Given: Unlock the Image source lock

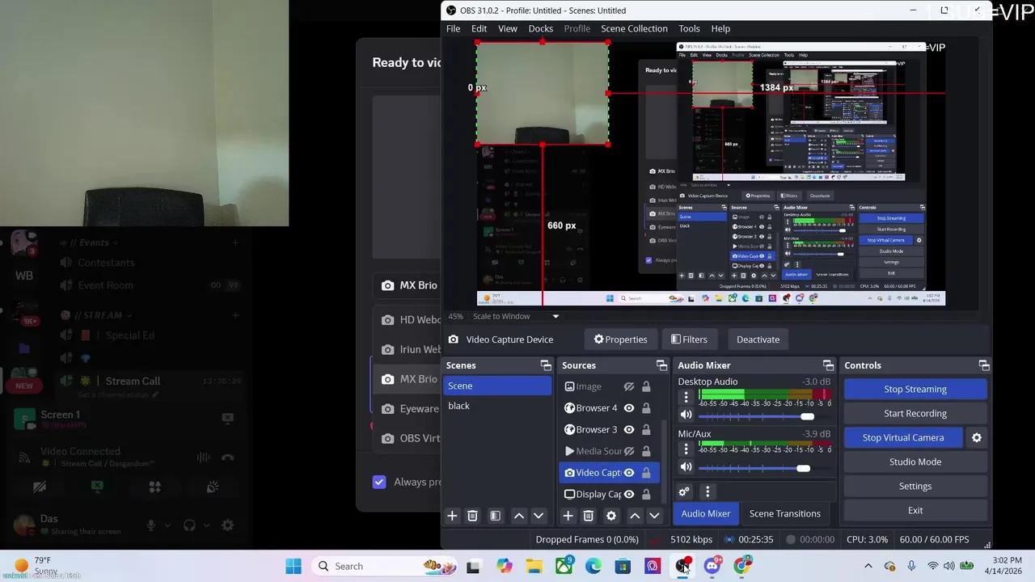Looking at the screenshot, I should [646, 386].
